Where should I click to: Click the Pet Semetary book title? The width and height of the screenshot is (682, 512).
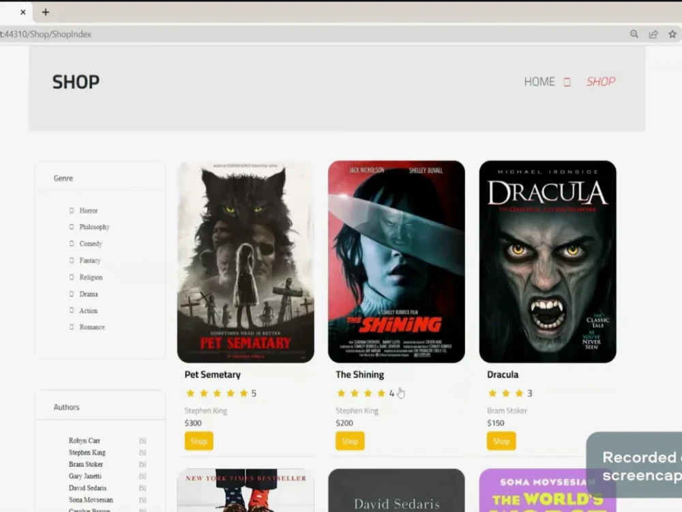(x=212, y=374)
